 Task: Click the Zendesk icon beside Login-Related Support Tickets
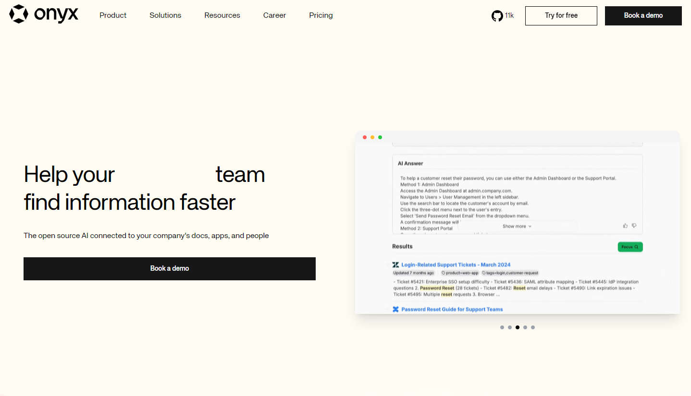click(395, 264)
